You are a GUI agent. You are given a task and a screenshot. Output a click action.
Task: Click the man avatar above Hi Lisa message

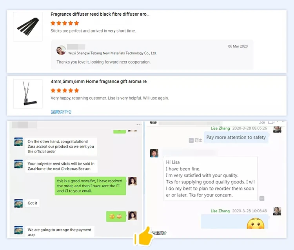154,153
